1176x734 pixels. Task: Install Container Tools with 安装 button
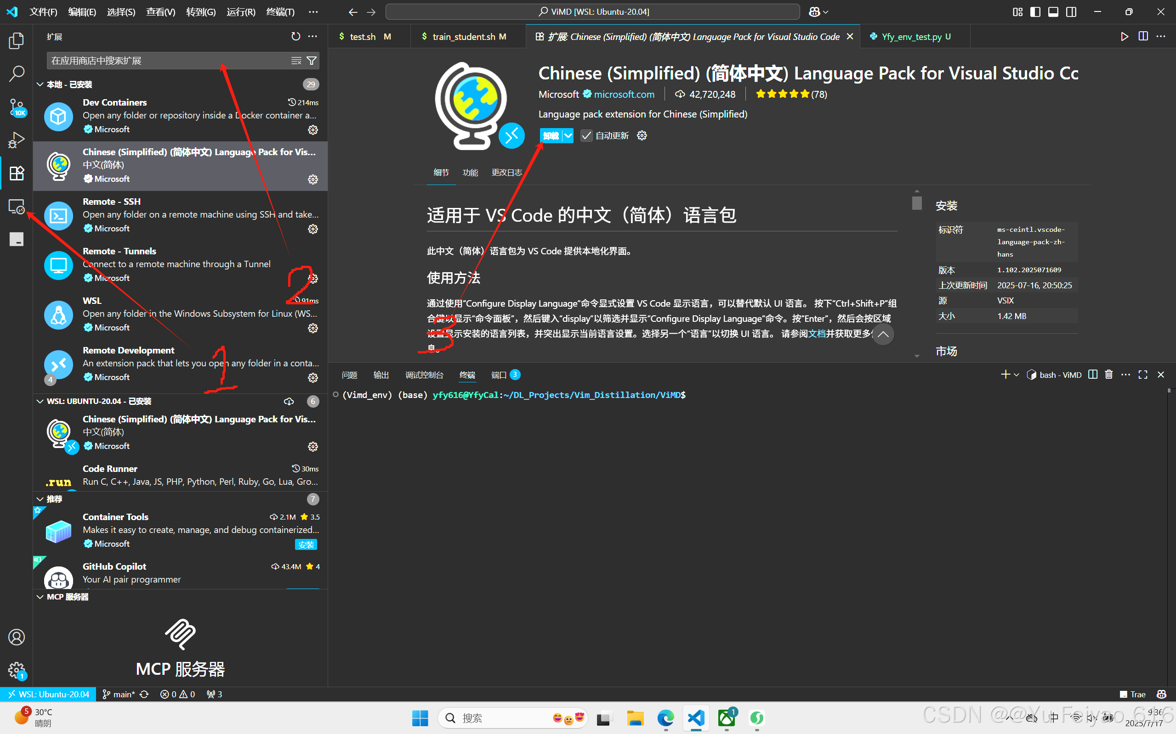click(306, 544)
